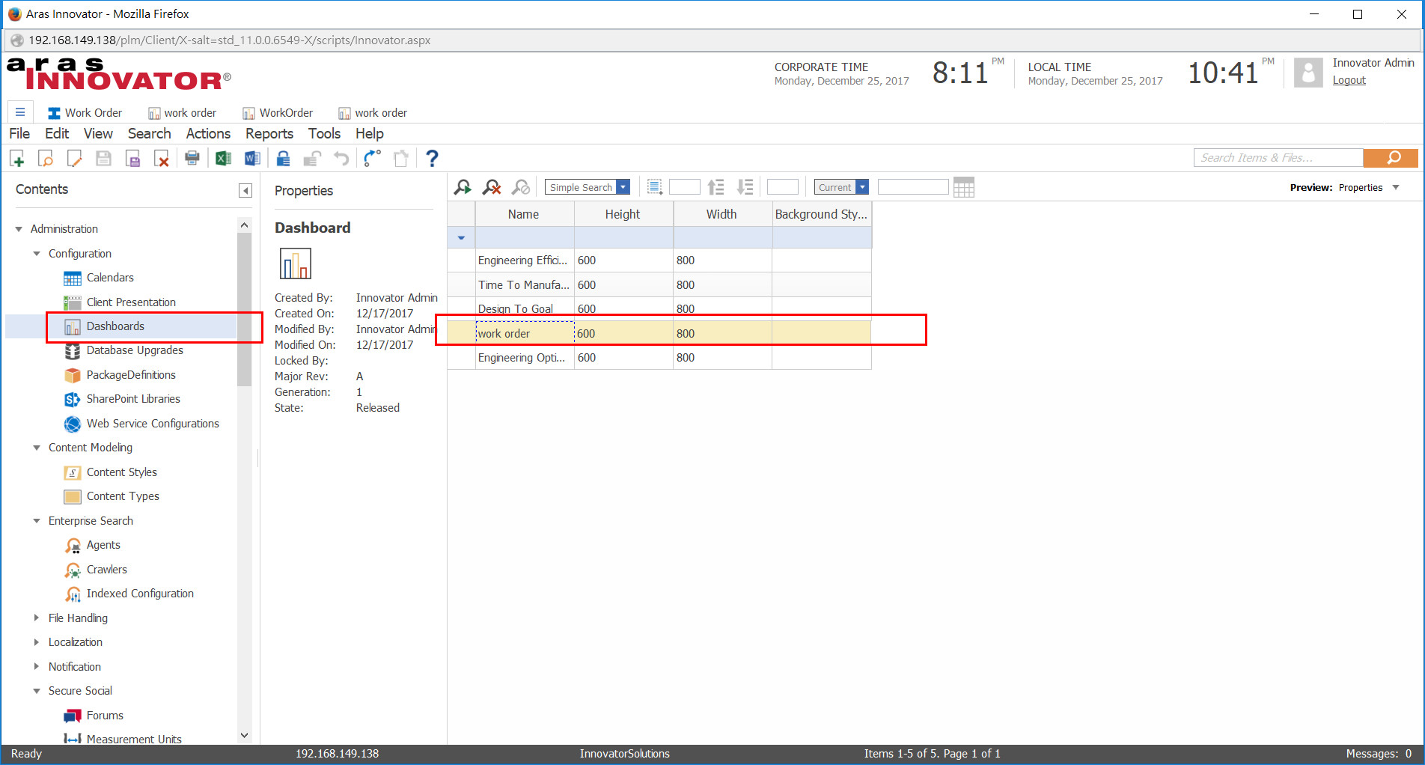The image size is (1425, 765).
Task: Click the View item magnifier icon
Action: (46, 158)
